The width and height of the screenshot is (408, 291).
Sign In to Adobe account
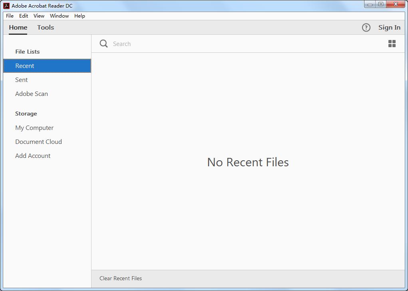pyautogui.click(x=389, y=27)
